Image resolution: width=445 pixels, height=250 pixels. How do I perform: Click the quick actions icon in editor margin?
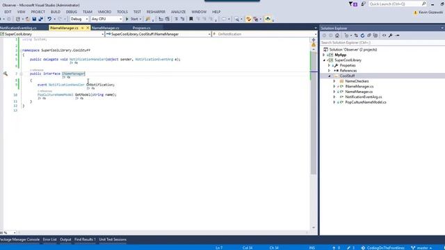6,74
